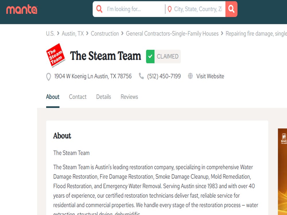Click The Steam Team red logo image
Viewport: 287px width, 215px height.
pyautogui.click(x=56, y=56)
